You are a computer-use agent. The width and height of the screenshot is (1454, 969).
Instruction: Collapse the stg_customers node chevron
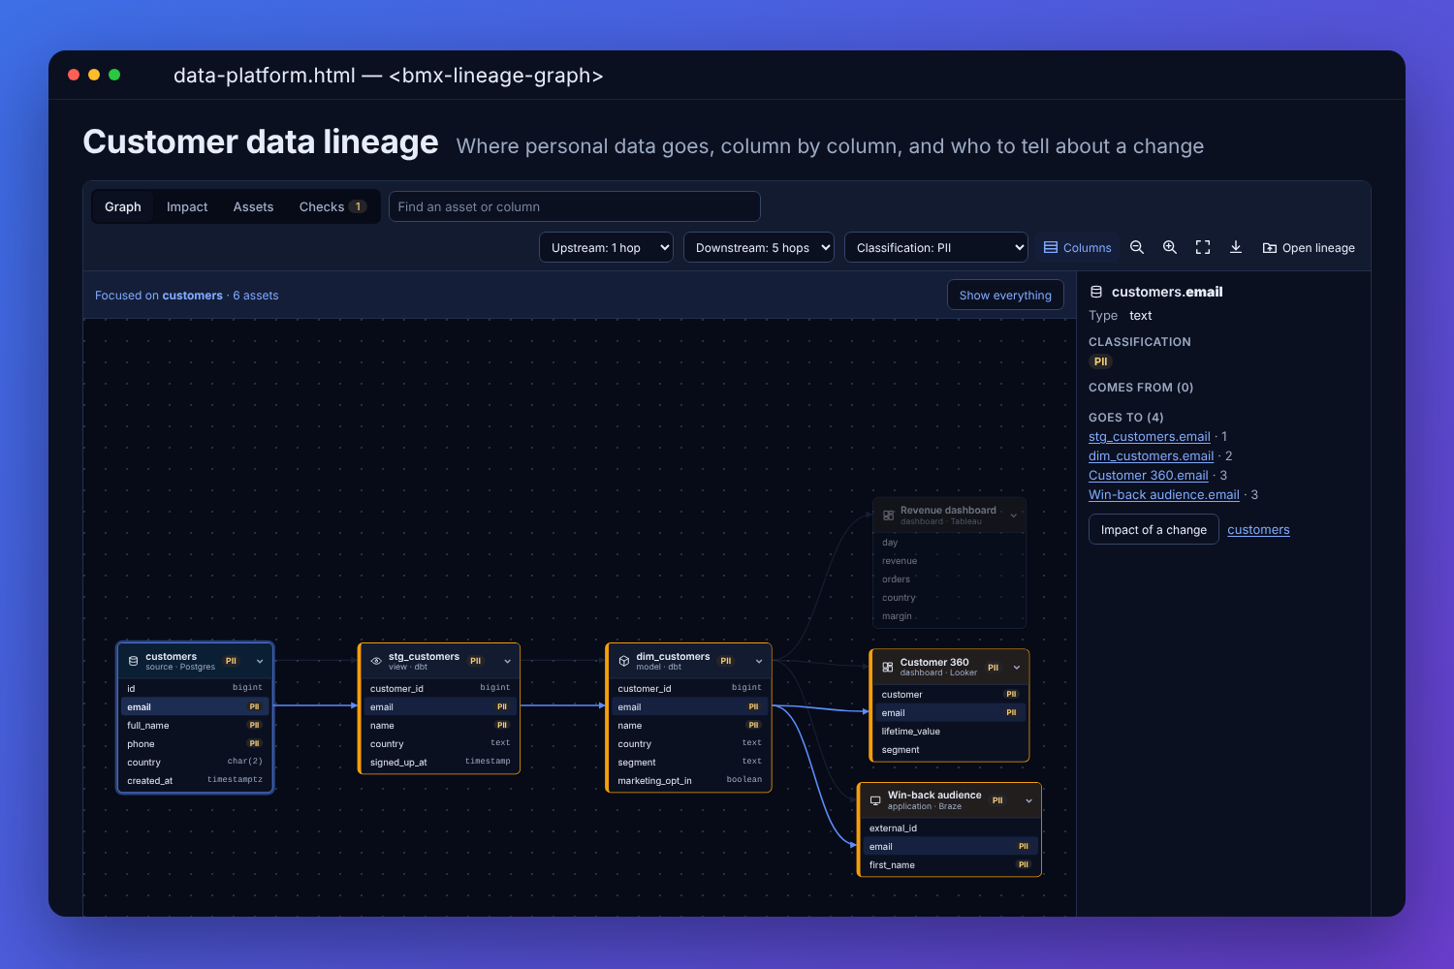tap(507, 661)
